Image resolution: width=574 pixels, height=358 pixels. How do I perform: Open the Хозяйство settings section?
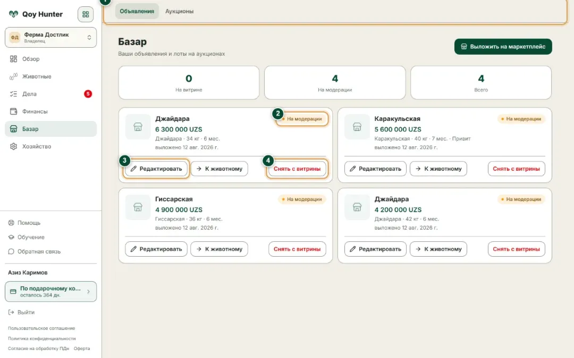(51, 146)
